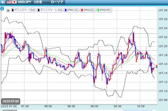168x111 pixels.
Task: Click the 10/23 07:00 date tooltip
Action: (10, 101)
